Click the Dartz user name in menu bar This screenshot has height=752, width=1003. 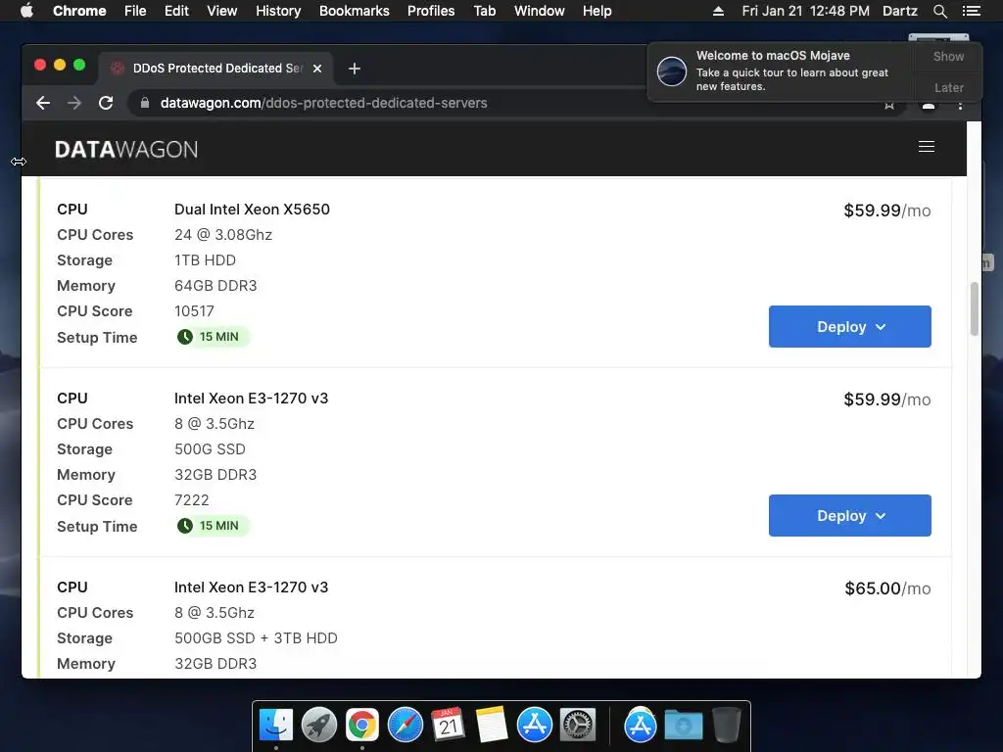(899, 11)
